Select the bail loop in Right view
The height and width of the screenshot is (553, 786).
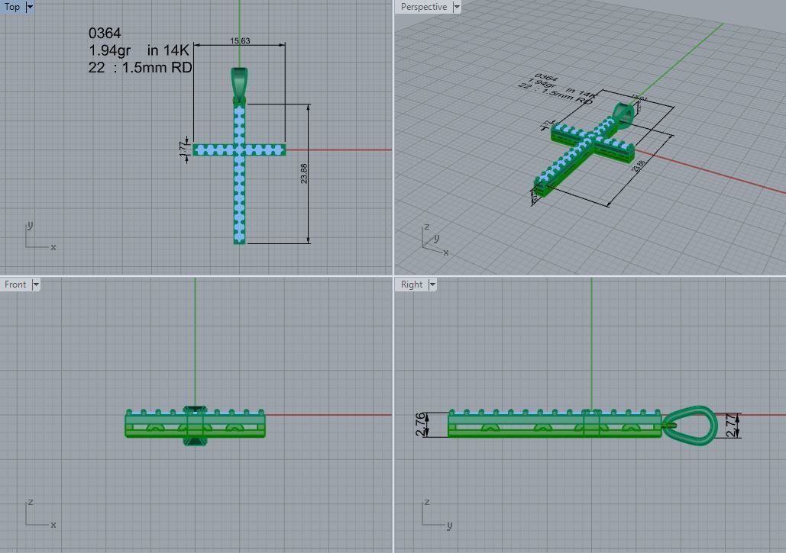[x=691, y=426]
